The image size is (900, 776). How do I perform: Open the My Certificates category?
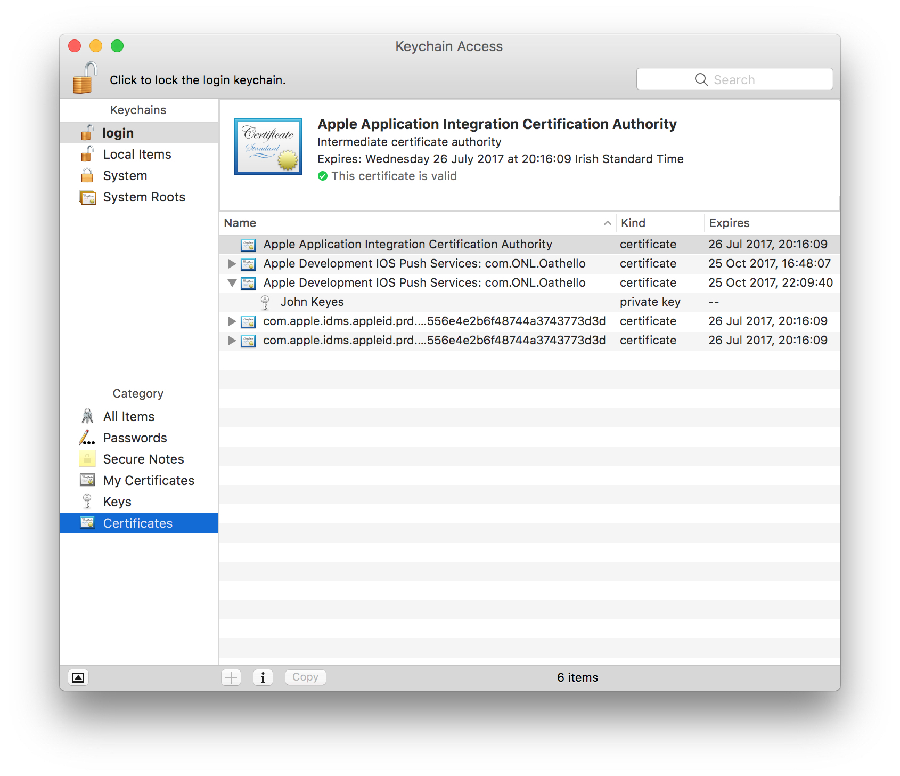tap(149, 481)
